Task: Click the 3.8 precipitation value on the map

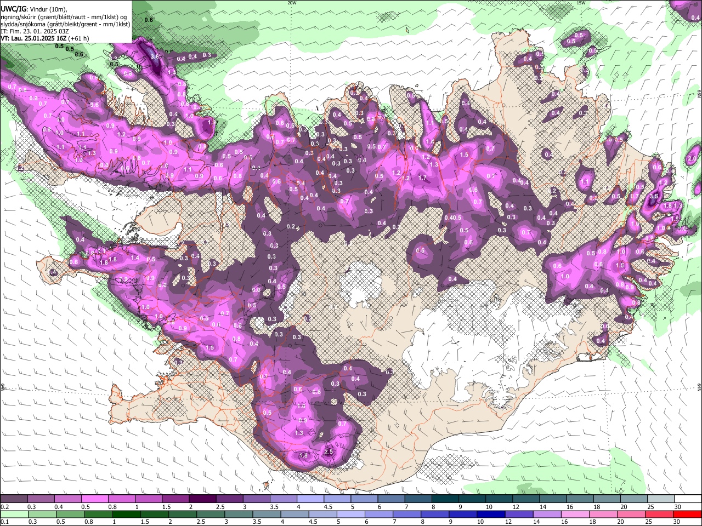Action: point(155,56)
